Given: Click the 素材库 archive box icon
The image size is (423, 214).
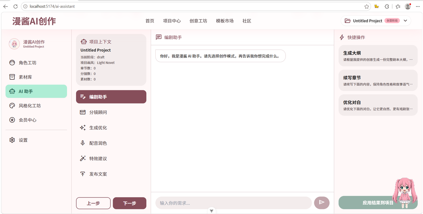Looking at the screenshot, I should [12, 77].
